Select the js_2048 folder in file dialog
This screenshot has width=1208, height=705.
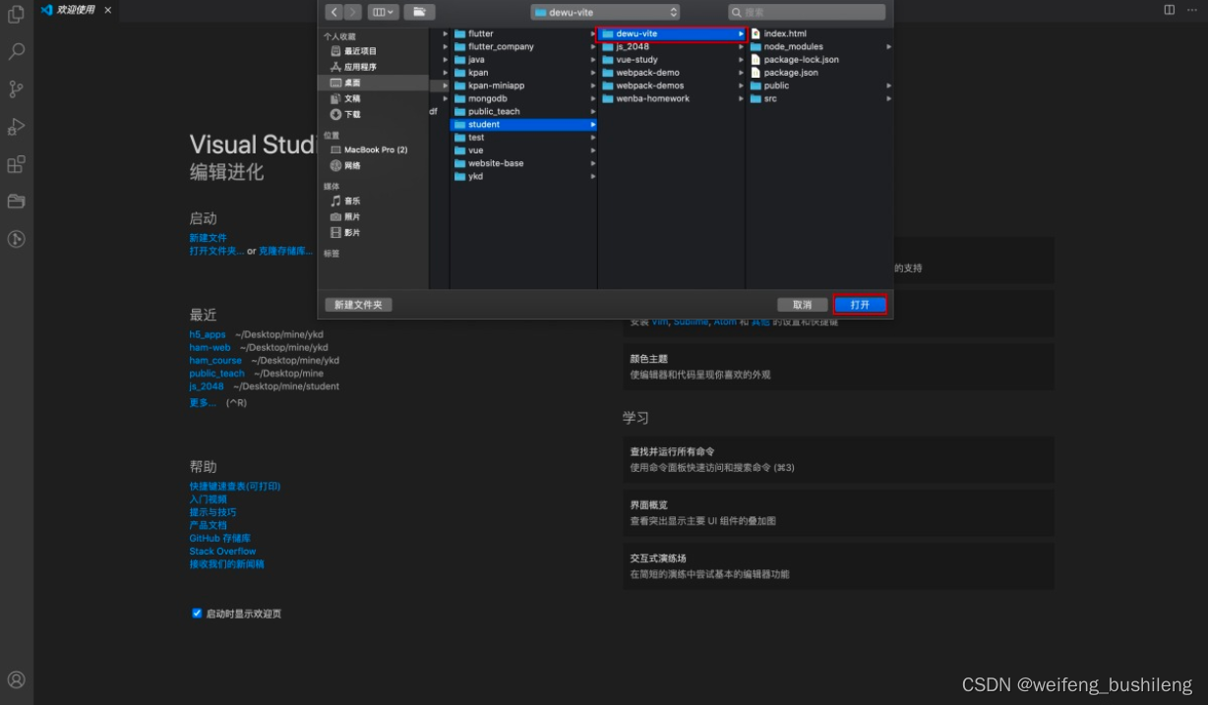click(672, 46)
